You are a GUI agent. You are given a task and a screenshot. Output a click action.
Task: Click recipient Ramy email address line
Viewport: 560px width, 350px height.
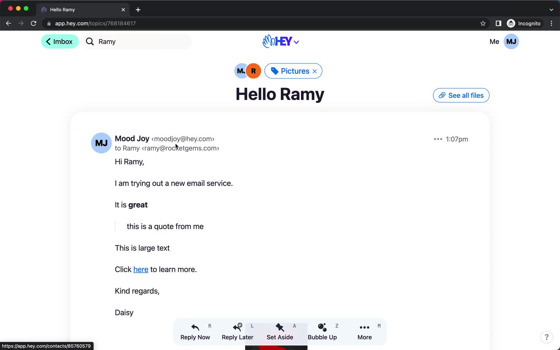[167, 148]
